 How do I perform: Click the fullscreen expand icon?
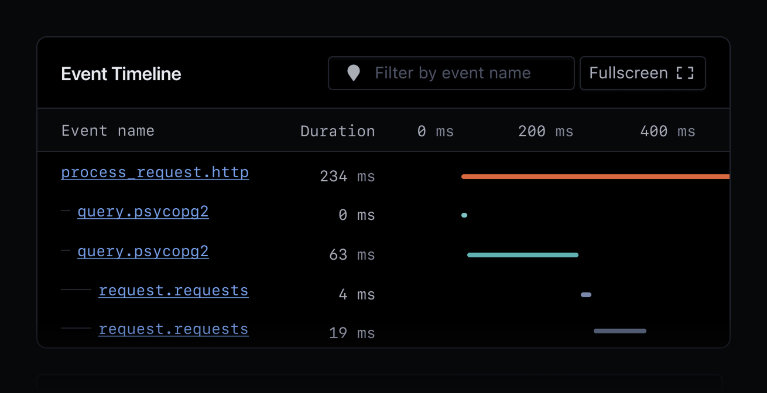[x=684, y=73]
